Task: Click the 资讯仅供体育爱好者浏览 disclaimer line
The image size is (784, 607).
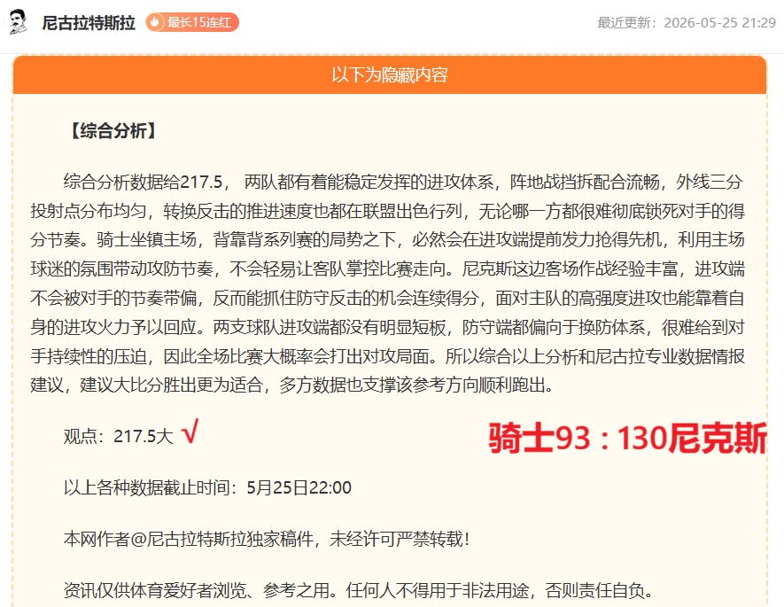Action: [359, 590]
